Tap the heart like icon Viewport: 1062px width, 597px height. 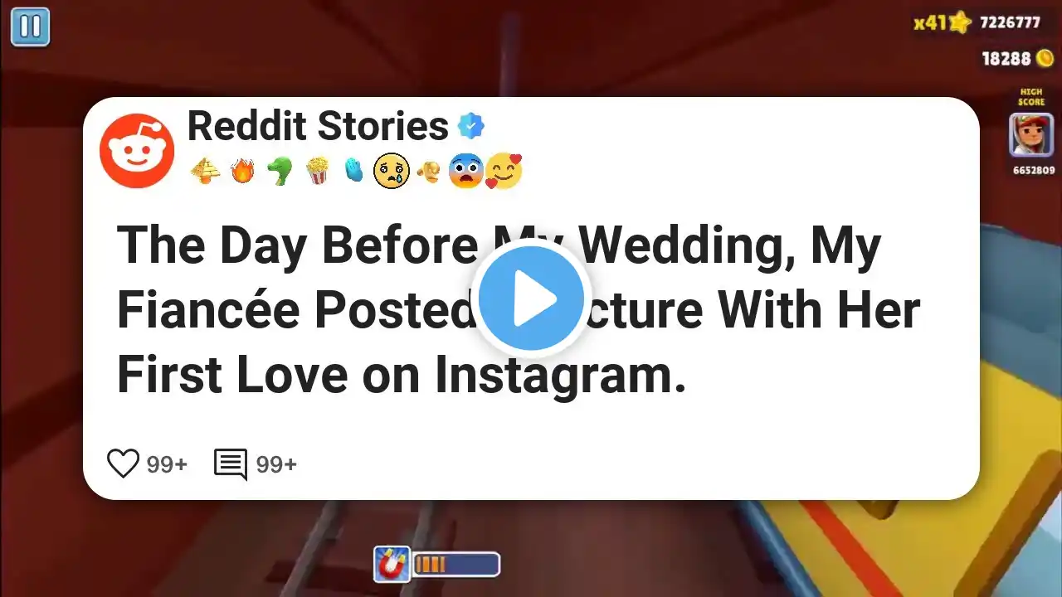pos(123,464)
